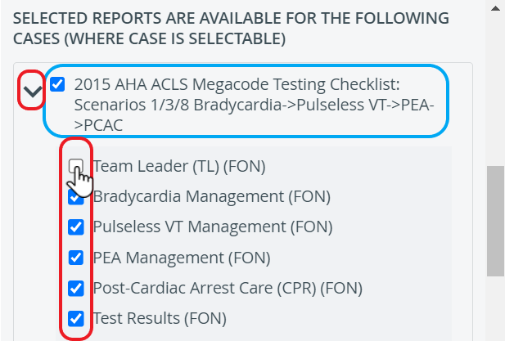This screenshot has height=341, width=505.
Task: Deselect the Post-Cardiac Arrest Care checkbox
Action: (x=76, y=288)
